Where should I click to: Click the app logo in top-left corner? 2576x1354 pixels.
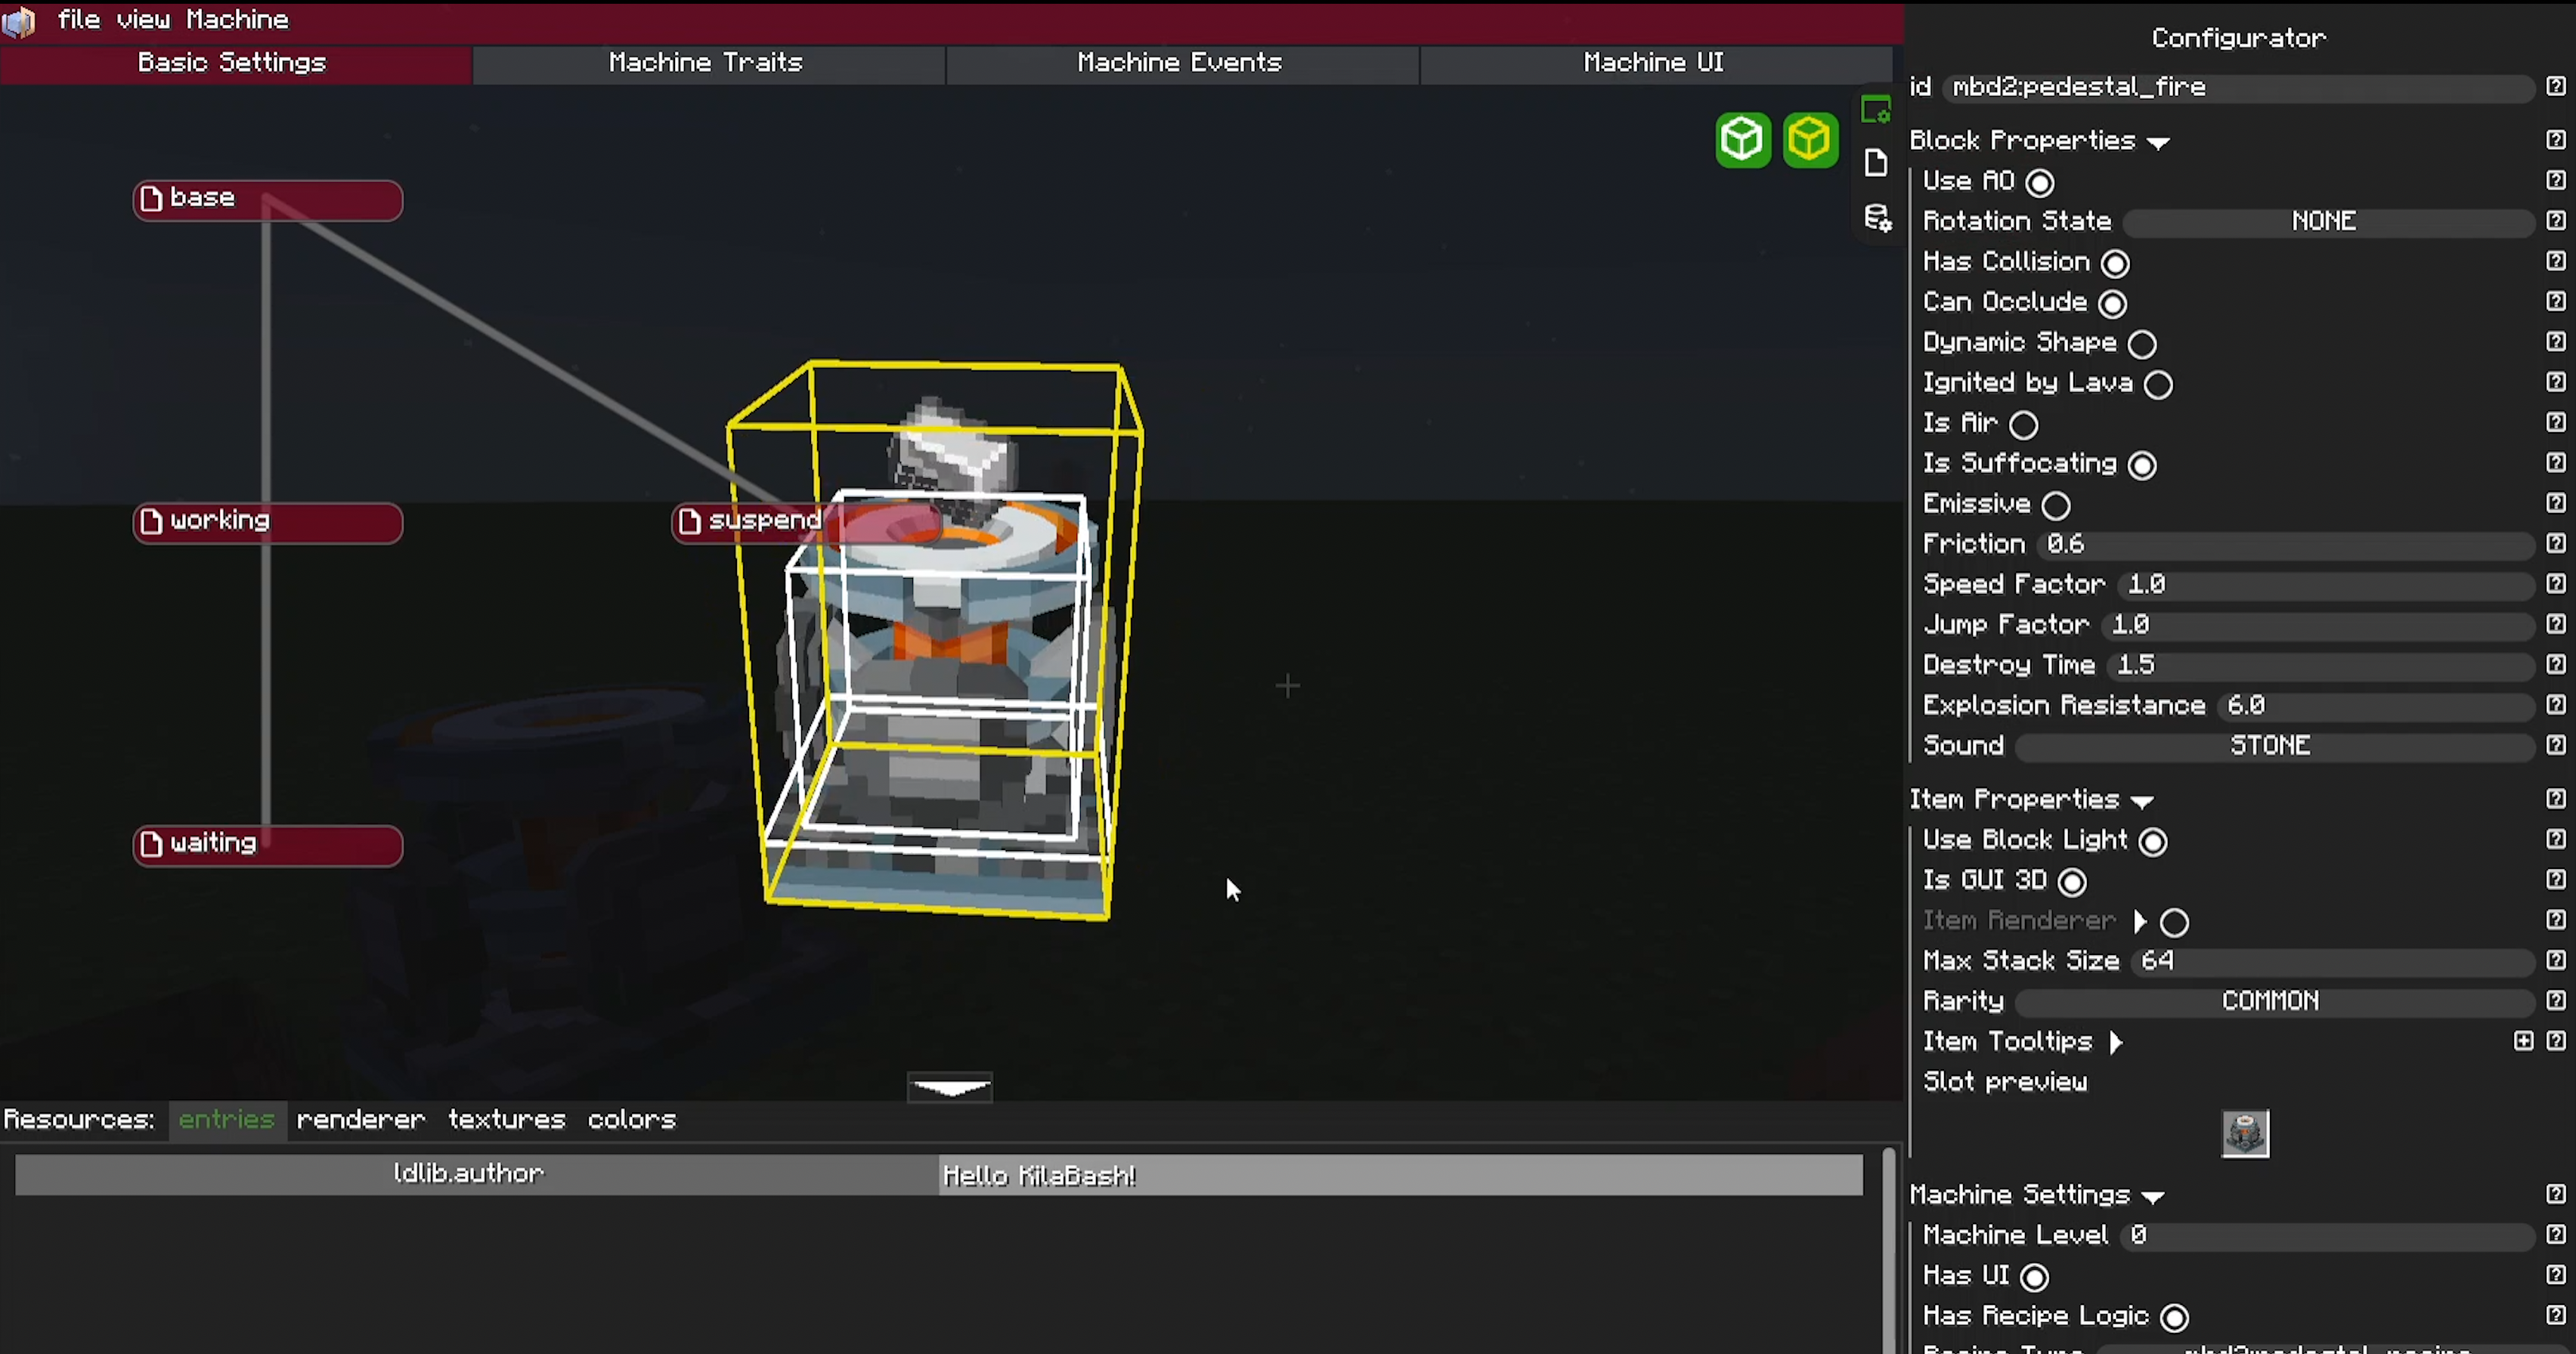19,21
